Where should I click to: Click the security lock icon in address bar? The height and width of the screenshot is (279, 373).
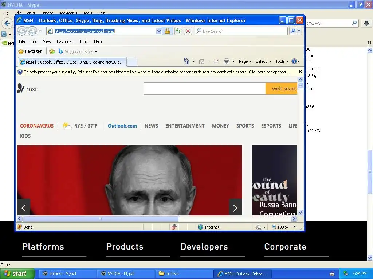click(167, 31)
